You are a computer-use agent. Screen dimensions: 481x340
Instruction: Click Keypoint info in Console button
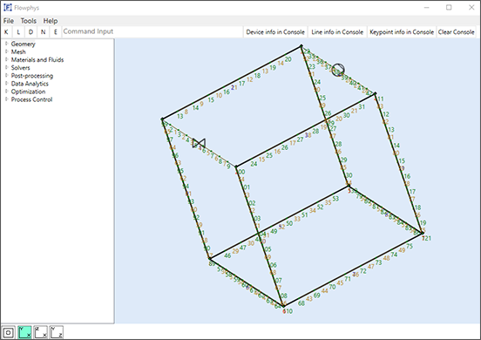(402, 32)
